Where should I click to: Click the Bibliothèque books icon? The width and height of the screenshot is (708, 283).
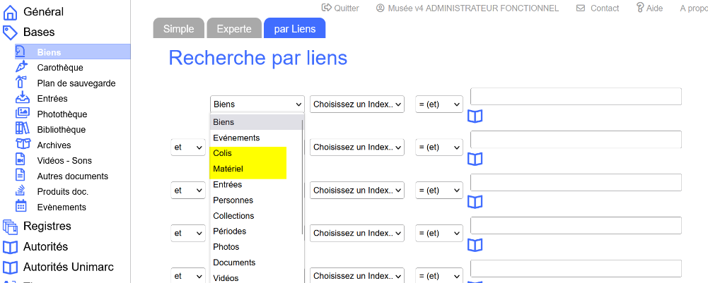pyautogui.click(x=21, y=129)
